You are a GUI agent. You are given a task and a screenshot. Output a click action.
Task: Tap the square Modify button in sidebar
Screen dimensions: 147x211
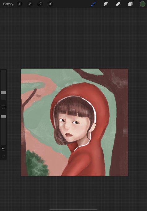coord(4,107)
